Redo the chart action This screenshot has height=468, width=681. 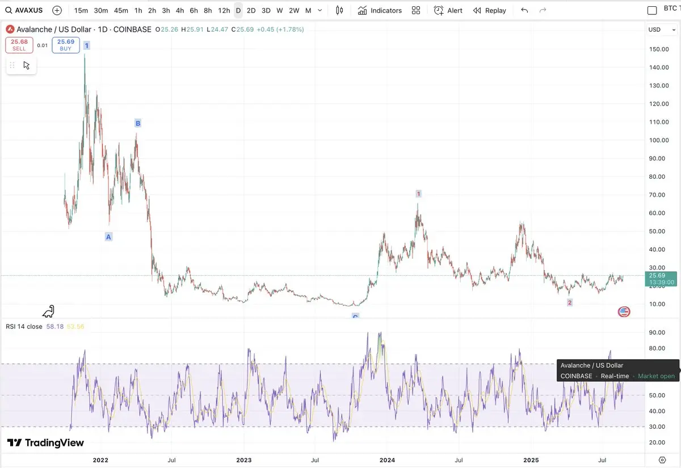tap(543, 10)
